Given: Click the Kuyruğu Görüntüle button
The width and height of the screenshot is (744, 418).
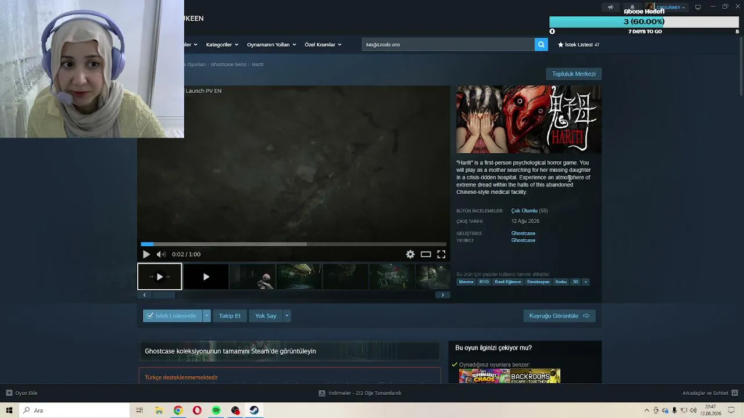Looking at the screenshot, I should coord(559,316).
